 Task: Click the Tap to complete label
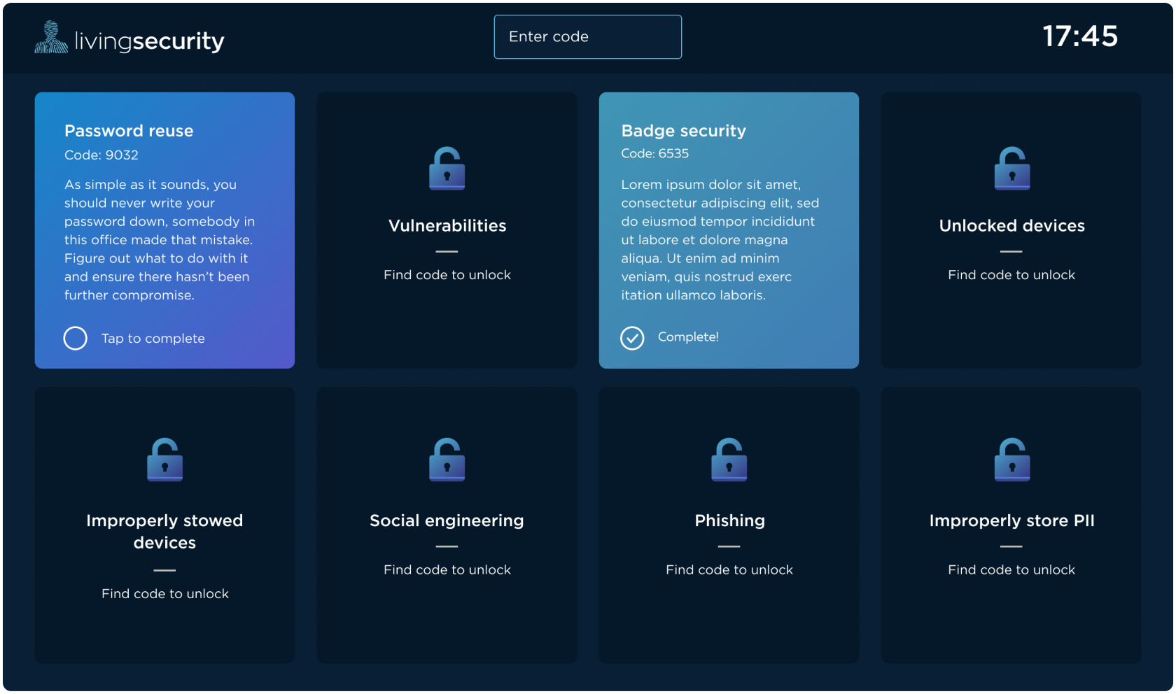click(x=153, y=339)
